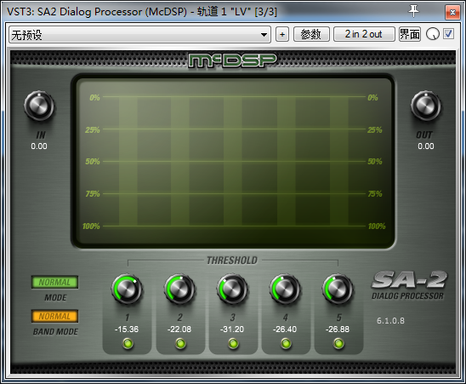Click threshold knob for band 2
466x384 pixels.
tap(179, 289)
